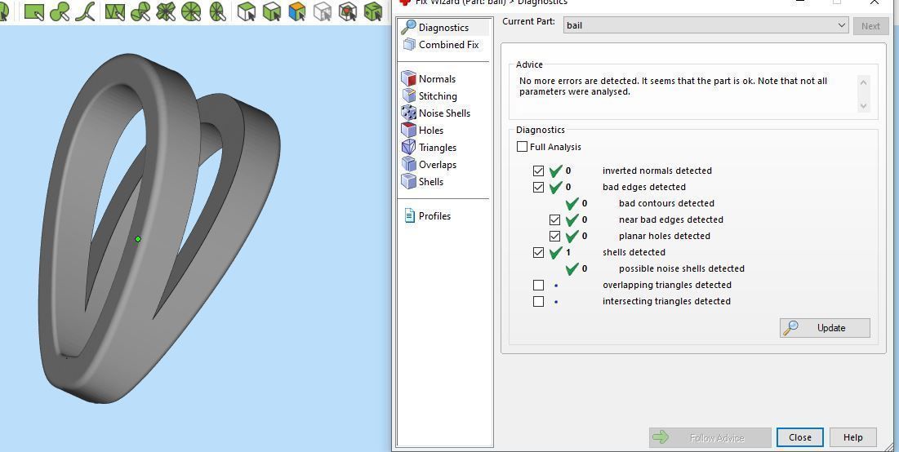
Task: Click 'possible noise shells detected' label
Action: click(x=682, y=268)
